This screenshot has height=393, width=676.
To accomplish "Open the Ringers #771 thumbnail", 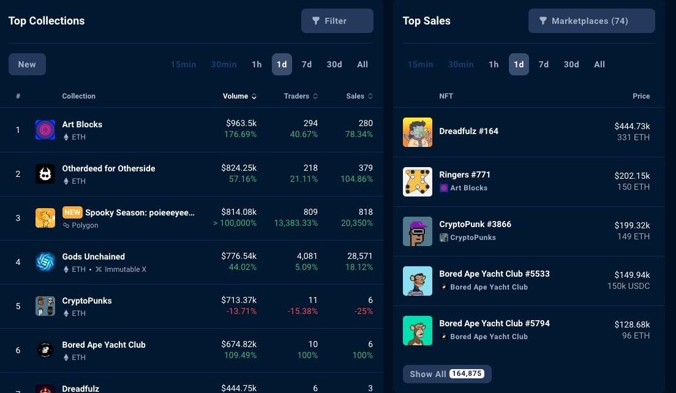I will 418,182.
